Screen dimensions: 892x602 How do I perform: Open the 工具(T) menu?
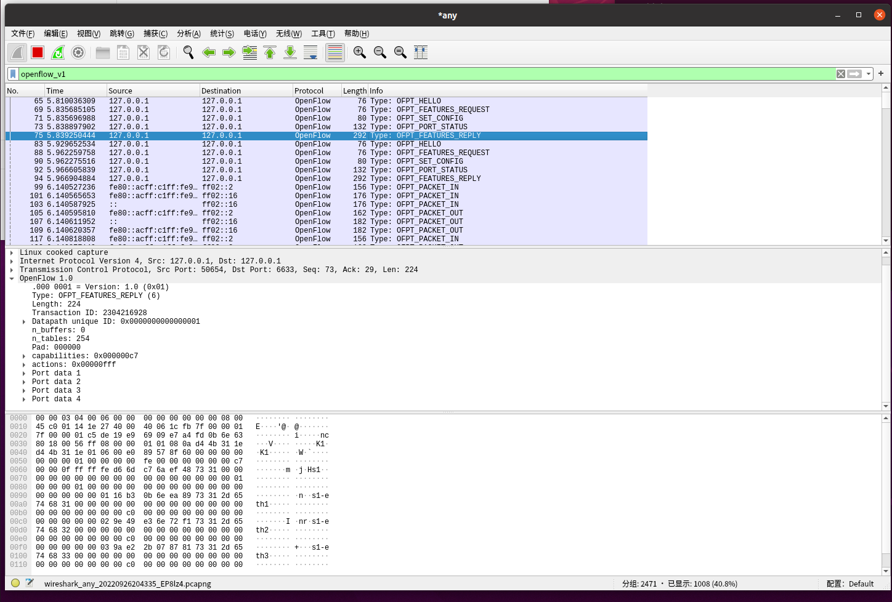(323, 33)
